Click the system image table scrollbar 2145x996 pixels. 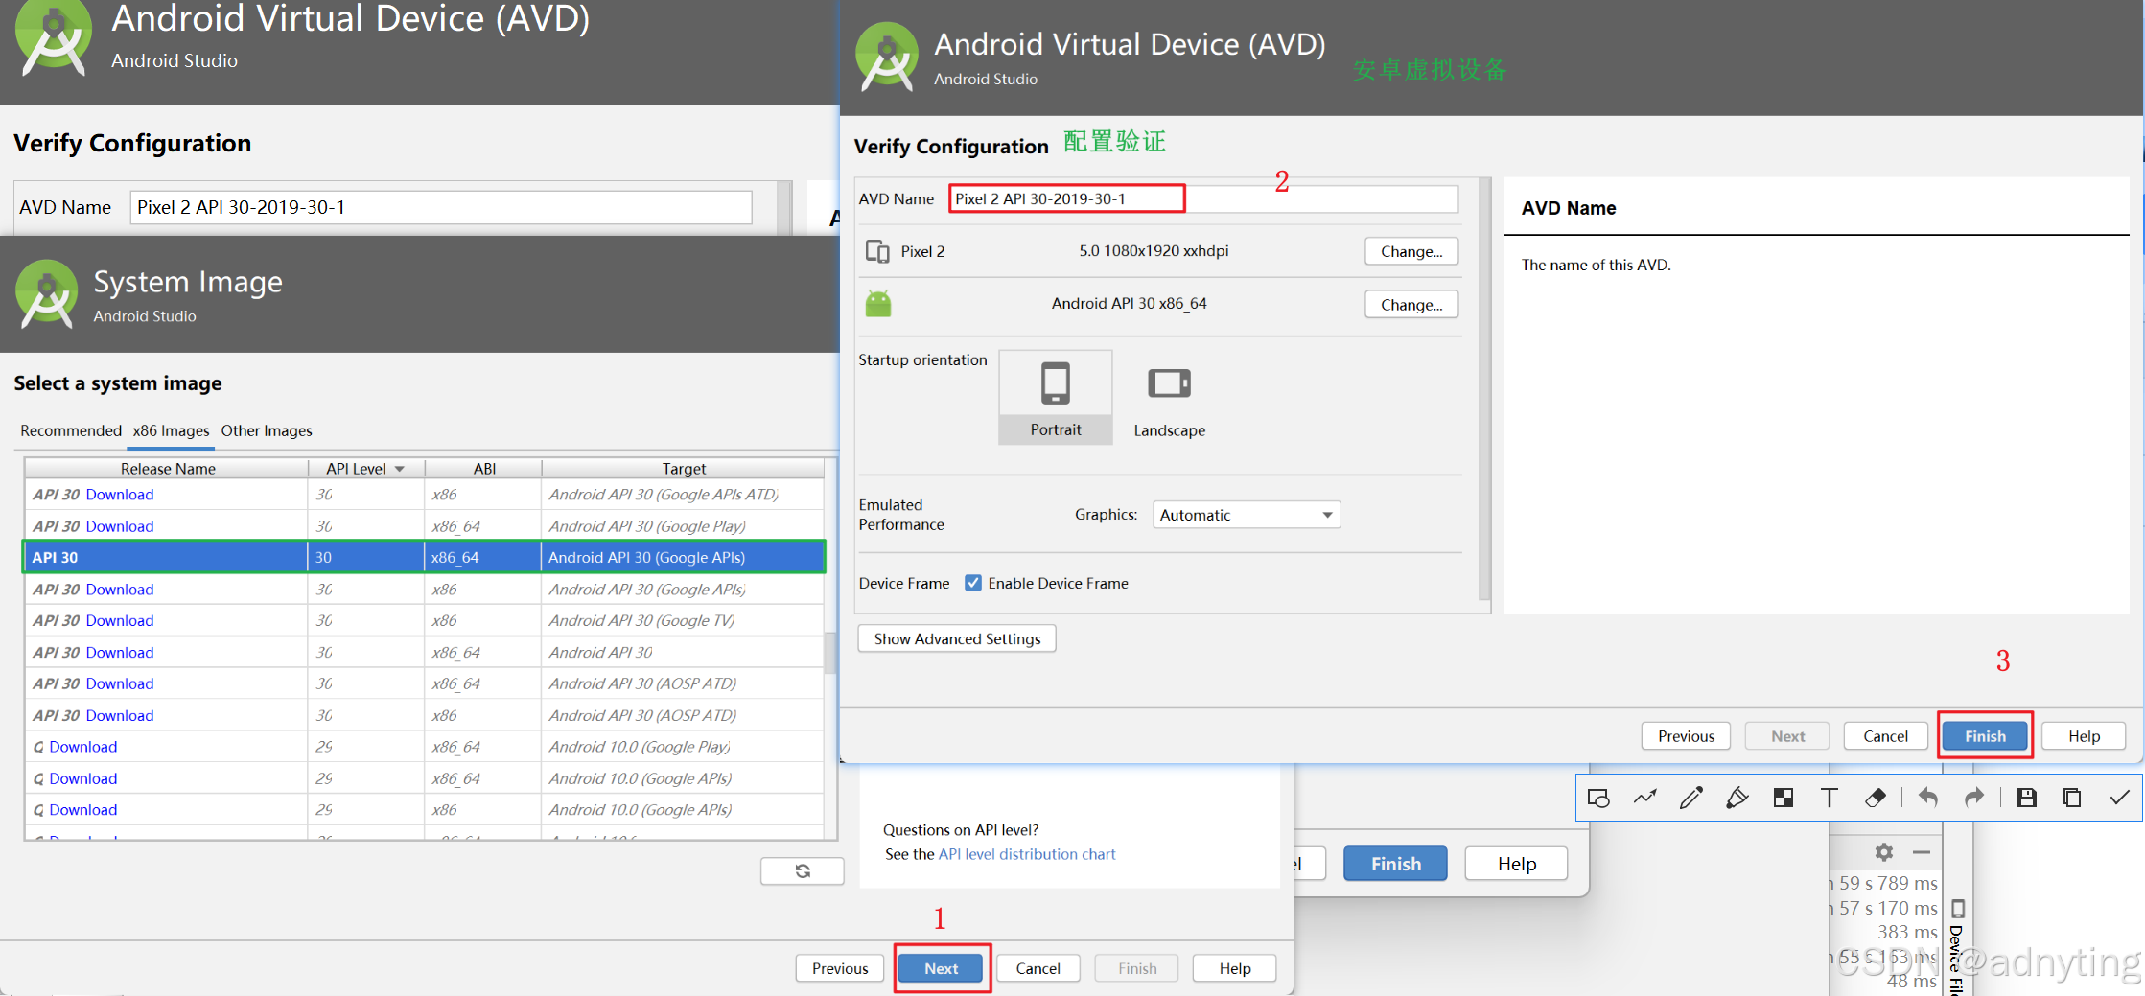[830, 652]
